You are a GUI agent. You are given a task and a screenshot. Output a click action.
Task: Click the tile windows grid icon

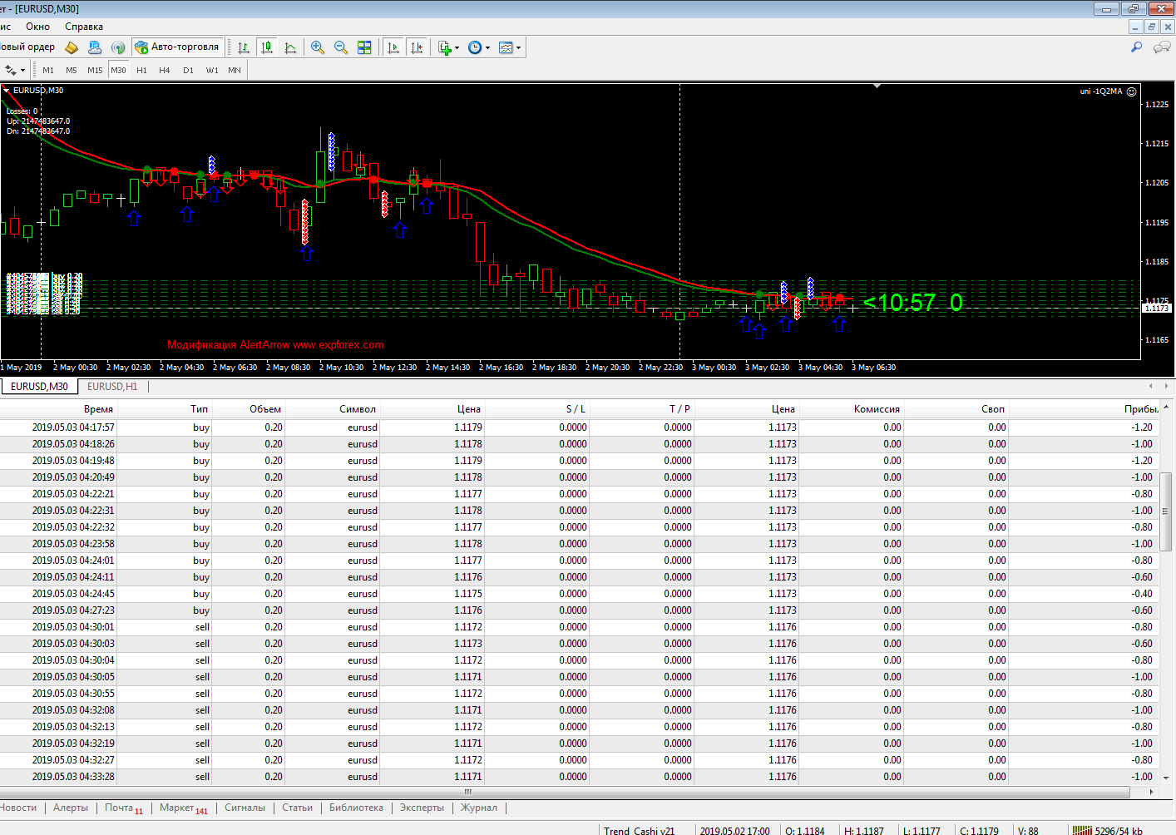(x=364, y=47)
